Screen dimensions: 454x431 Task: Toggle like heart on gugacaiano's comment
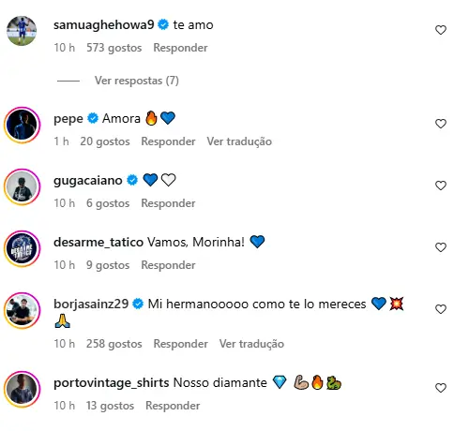coord(441,186)
